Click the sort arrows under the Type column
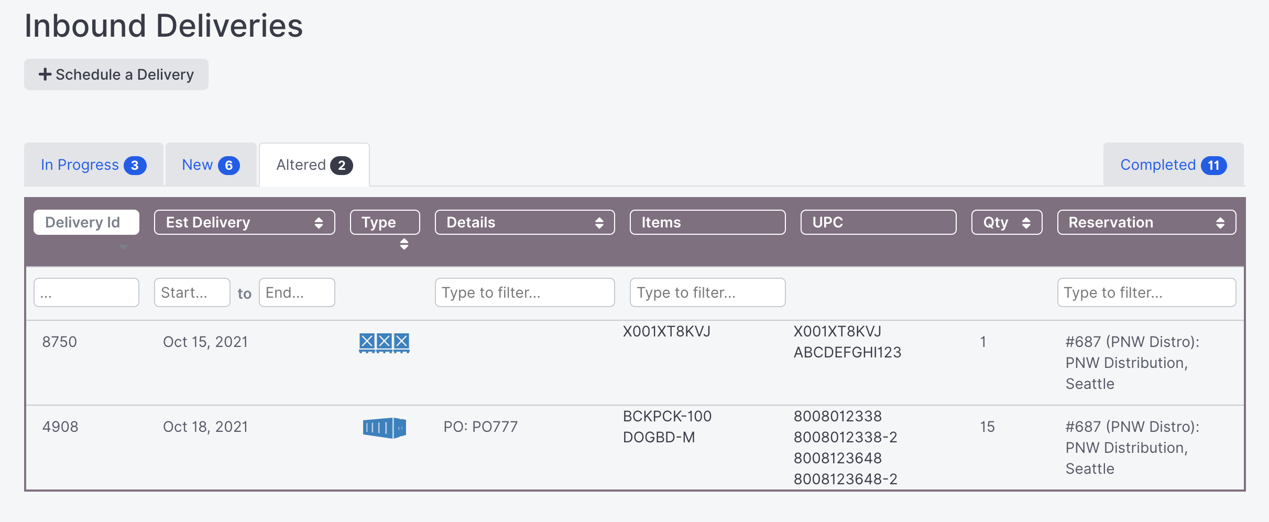The image size is (1269, 522). point(404,244)
